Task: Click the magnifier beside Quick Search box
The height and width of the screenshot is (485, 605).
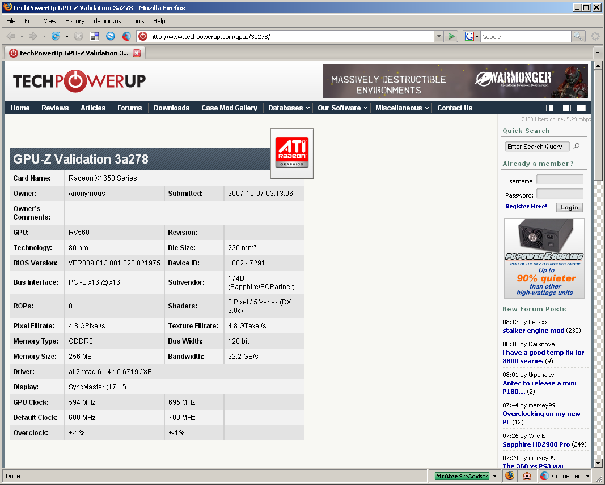Action: tap(577, 147)
